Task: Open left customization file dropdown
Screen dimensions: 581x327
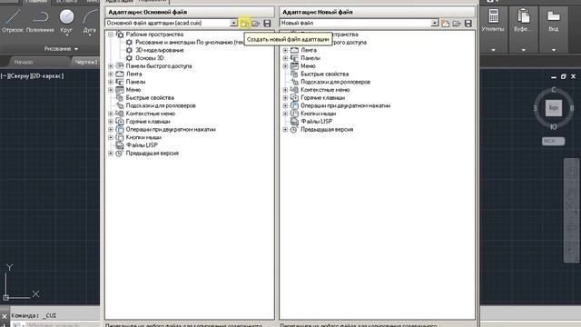Action: pos(233,23)
